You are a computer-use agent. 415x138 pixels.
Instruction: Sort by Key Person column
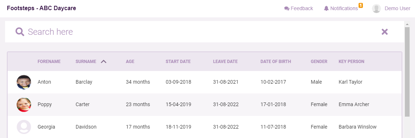pyautogui.click(x=351, y=62)
